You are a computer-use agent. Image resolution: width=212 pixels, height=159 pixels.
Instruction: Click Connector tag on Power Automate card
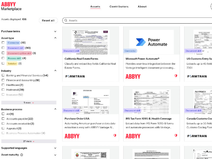130,51
